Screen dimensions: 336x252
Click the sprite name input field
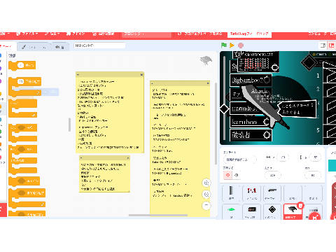pos(240,160)
